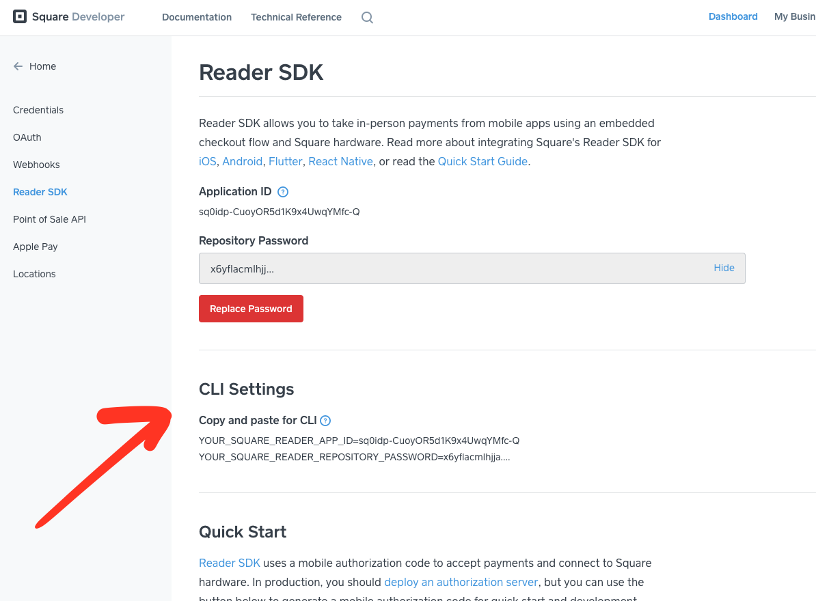Open the My Business link

coord(795,16)
